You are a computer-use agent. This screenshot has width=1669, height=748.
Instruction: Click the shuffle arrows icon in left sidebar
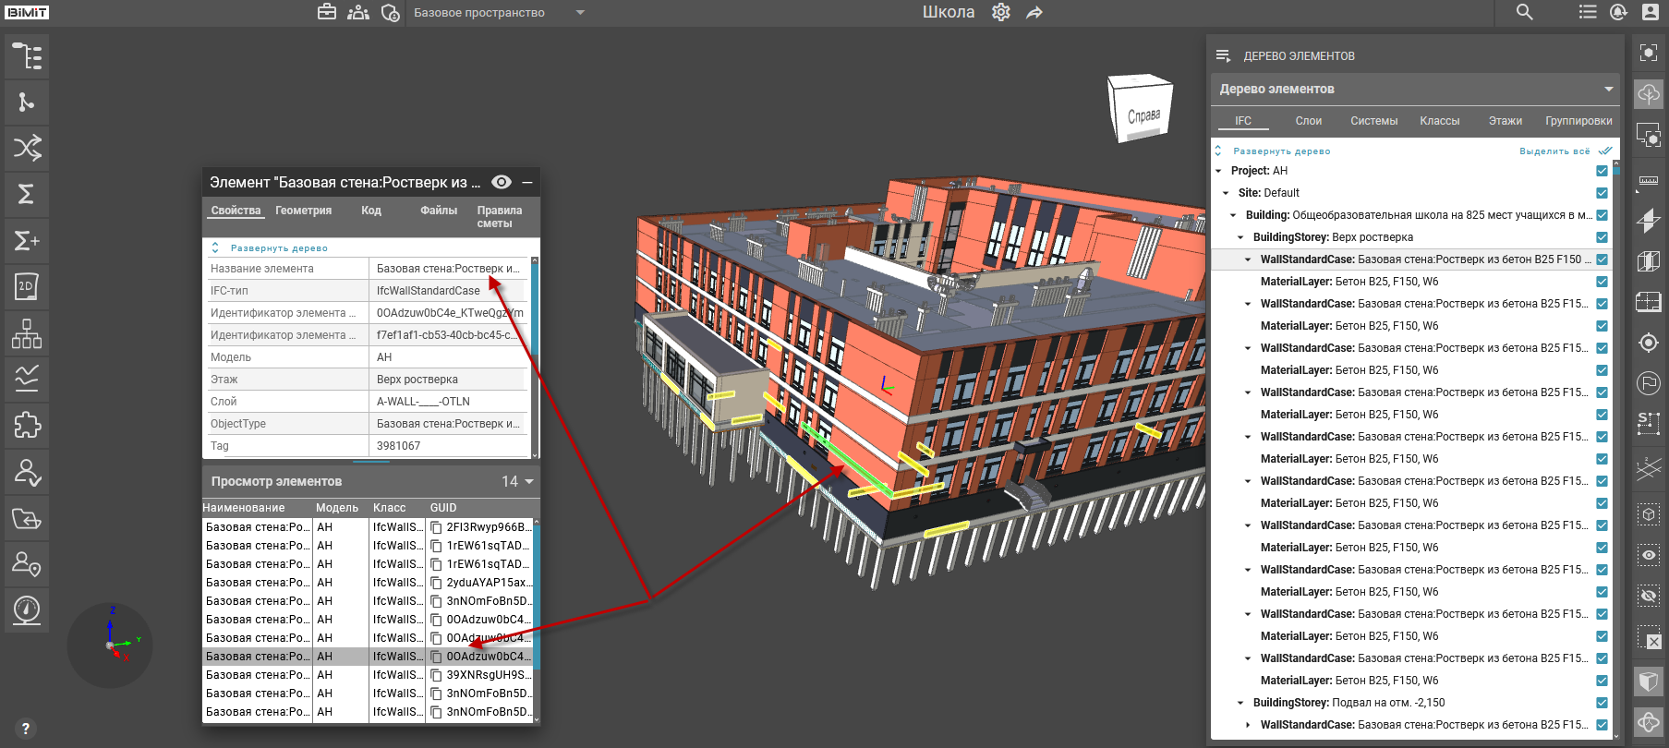(27, 148)
